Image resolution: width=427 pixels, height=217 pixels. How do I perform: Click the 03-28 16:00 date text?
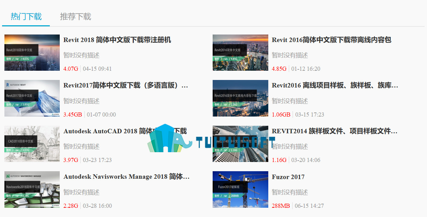click(97, 206)
